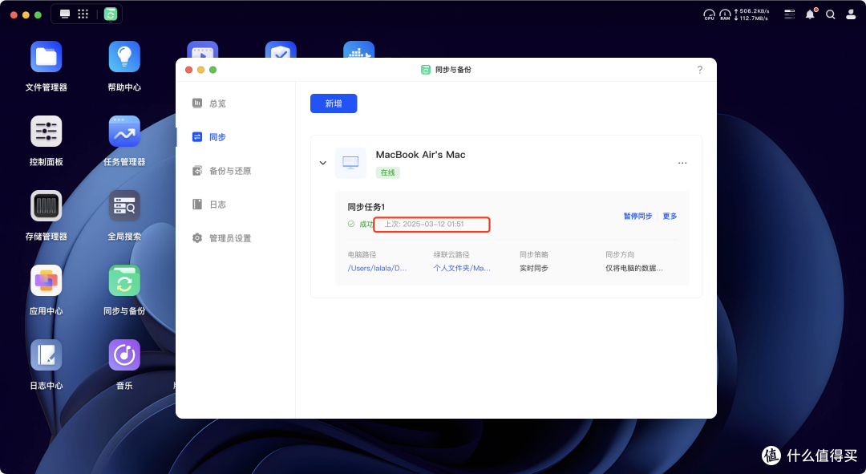Click the desktop view icon in top bar
The width and height of the screenshot is (866, 474).
click(65, 14)
